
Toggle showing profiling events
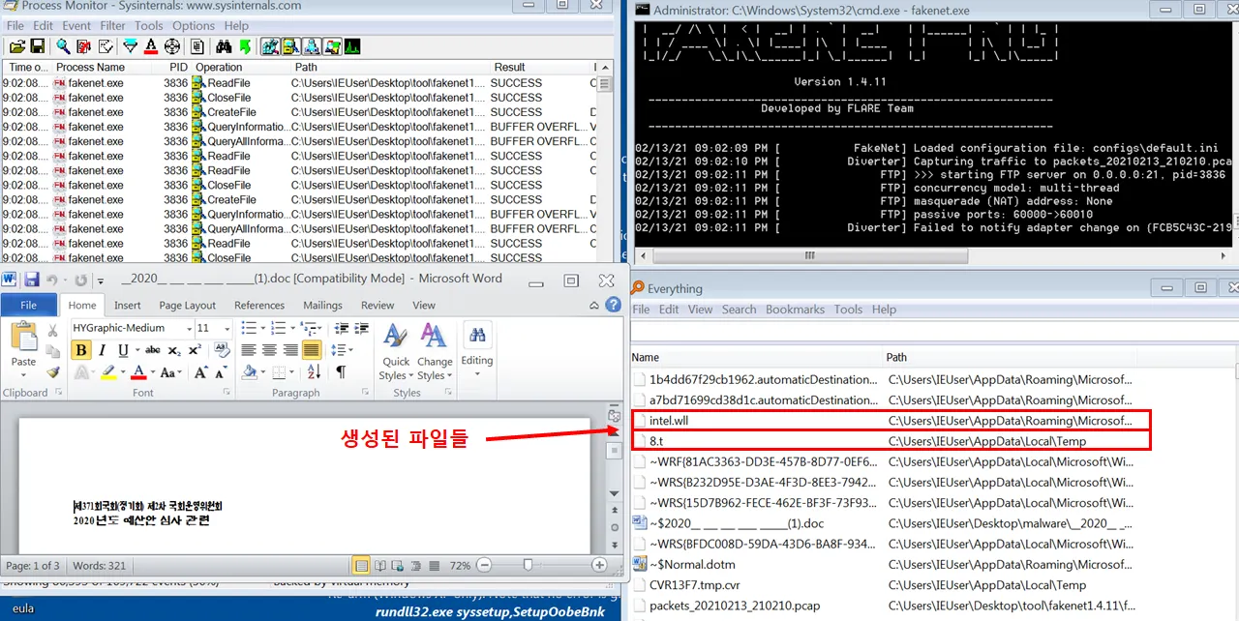click(352, 46)
